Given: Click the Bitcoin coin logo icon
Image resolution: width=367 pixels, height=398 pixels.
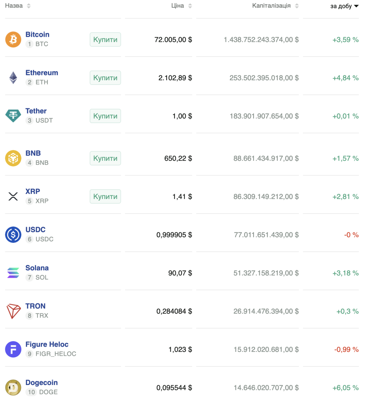Looking at the screenshot, I should click(13, 39).
